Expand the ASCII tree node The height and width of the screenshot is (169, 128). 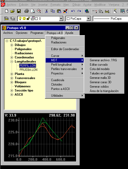click(12, 95)
